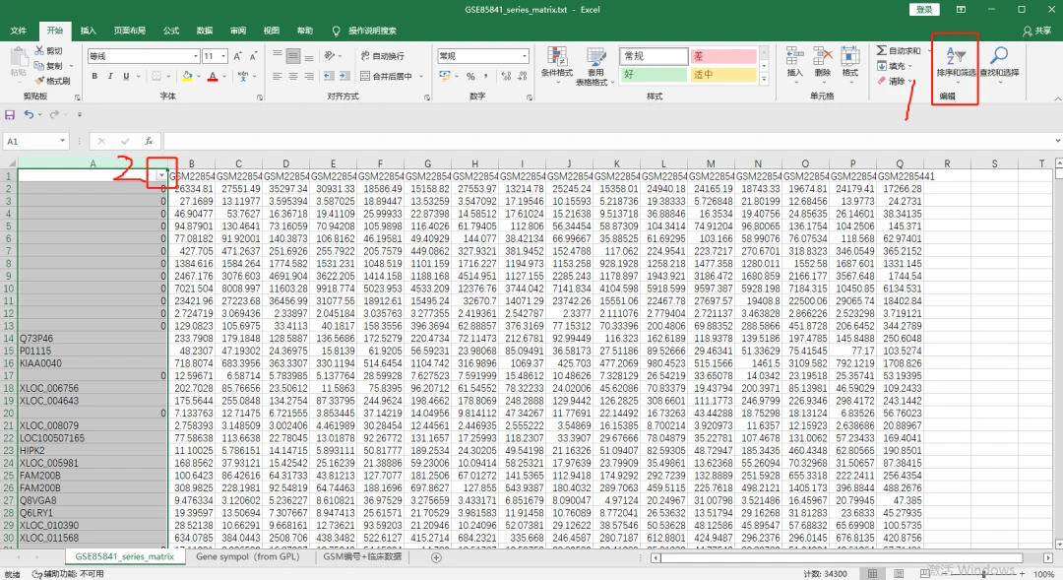The height and width of the screenshot is (580, 1063).
Task: Increase font size with larger A icon
Action: [x=238, y=56]
